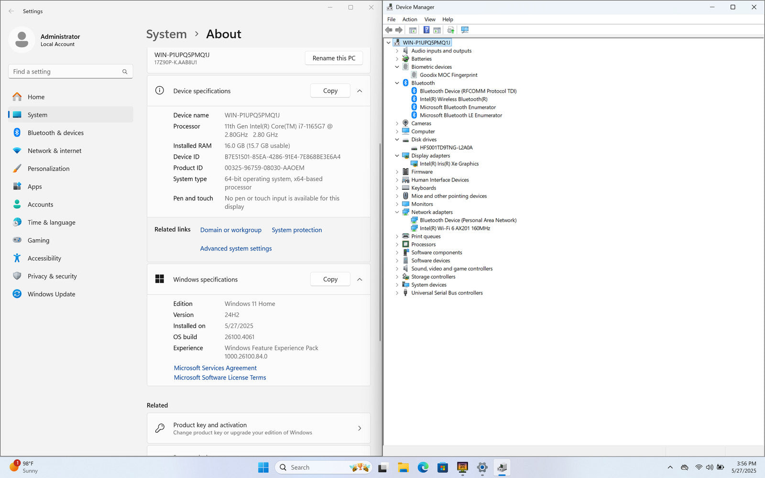Open Time & language settings
This screenshot has width=765, height=478.
coord(71,222)
